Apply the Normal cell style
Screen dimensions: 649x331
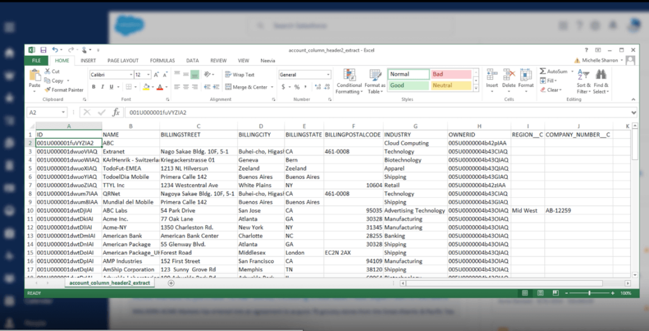pos(409,74)
